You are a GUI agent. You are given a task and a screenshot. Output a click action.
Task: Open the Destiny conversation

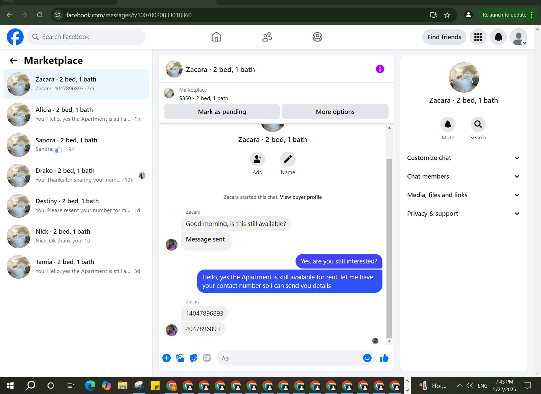click(x=76, y=206)
